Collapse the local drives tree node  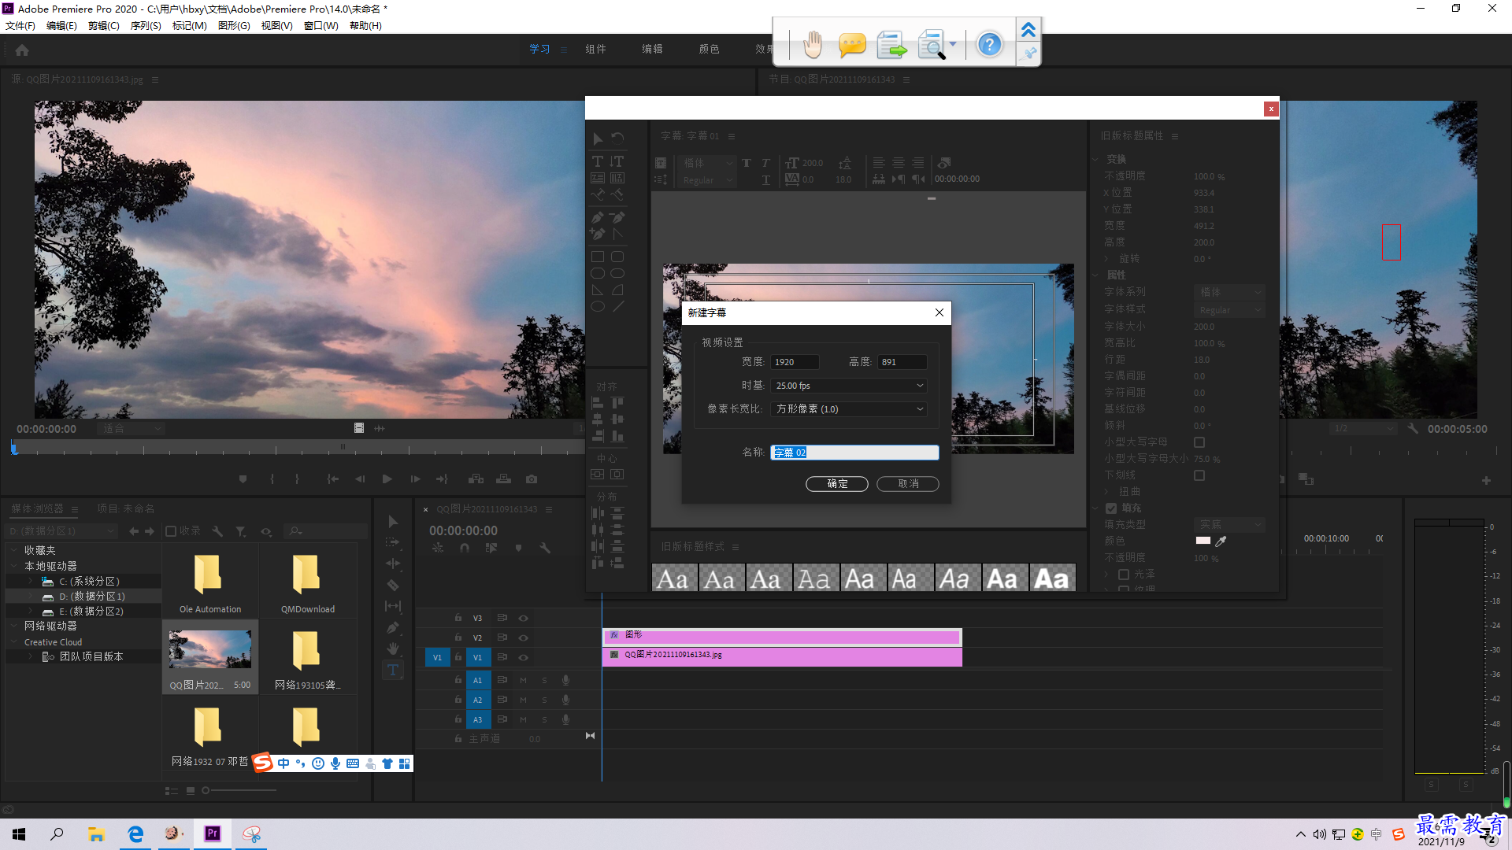point(14,566)
